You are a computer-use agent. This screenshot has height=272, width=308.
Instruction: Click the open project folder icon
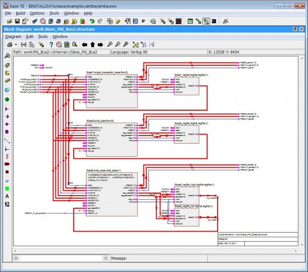[9, 21]
